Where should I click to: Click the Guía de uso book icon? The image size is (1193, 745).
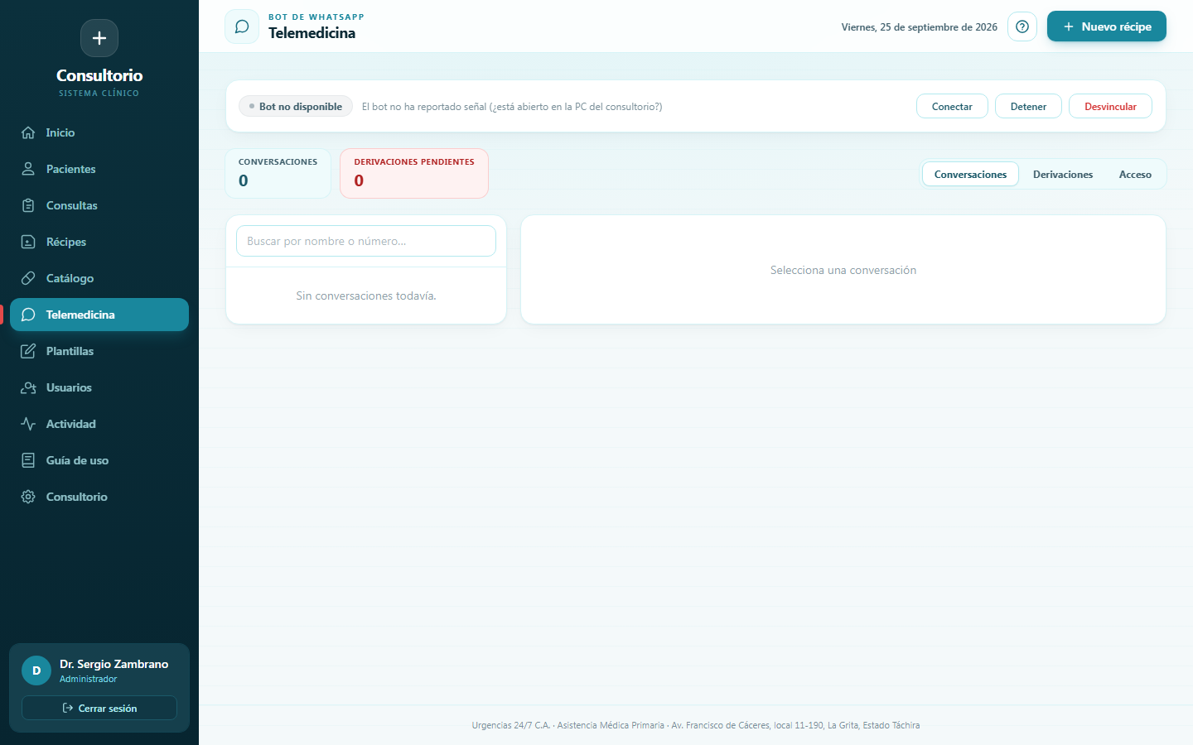click(x=28, y=460)
